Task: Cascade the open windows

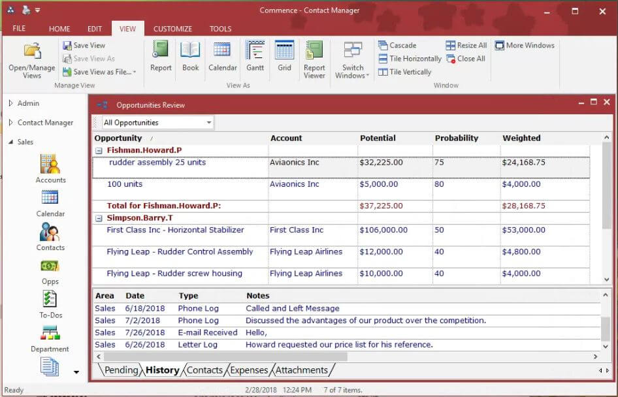Action: (x=397, y=45)
